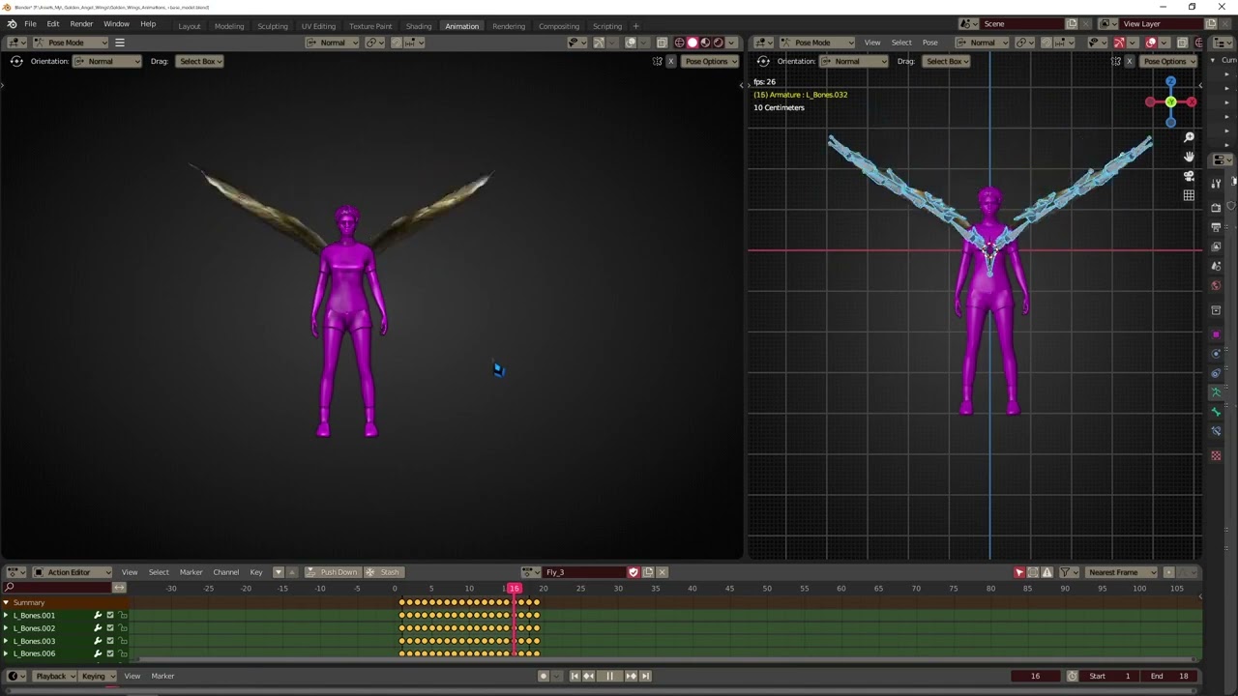Click the Fly_3 action name field
This screenshot has width=1238, height=696.
point(584,572)
